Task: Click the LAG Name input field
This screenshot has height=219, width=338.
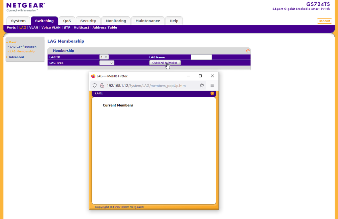Action: point(201,57)
